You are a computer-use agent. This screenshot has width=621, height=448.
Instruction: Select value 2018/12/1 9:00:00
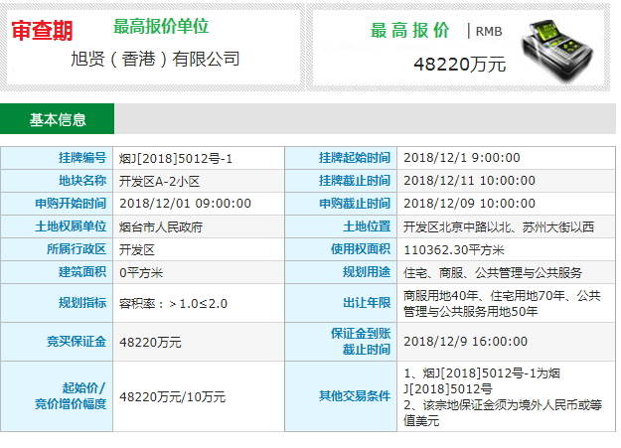[462, 158]
